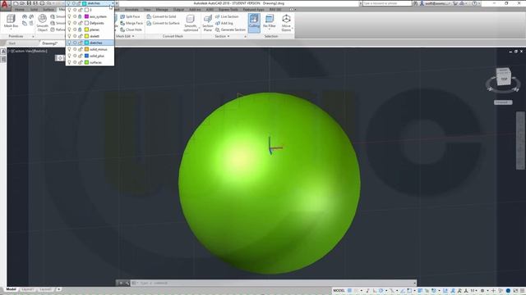Open the annotation scale dropdown in status bar

(474, 291)
